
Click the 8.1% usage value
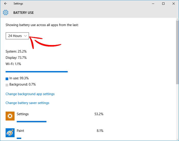[100, 131]
